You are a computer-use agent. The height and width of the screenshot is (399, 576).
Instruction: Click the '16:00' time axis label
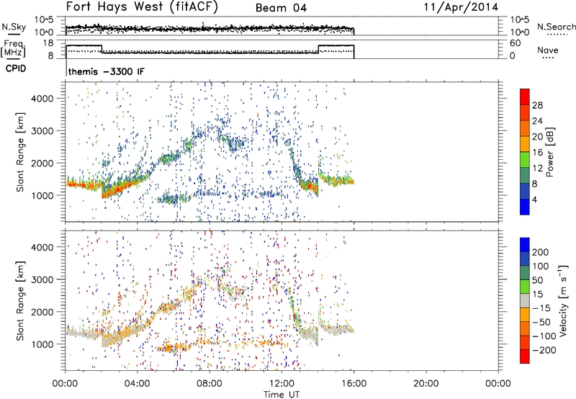354,384
